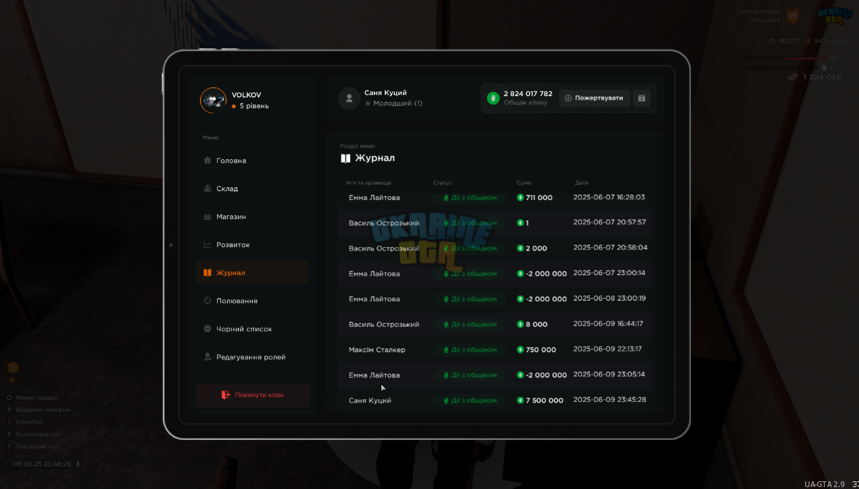Click the Покинути клан button
The width and height of the screenshot is (859, 489).
coord(253,395)
